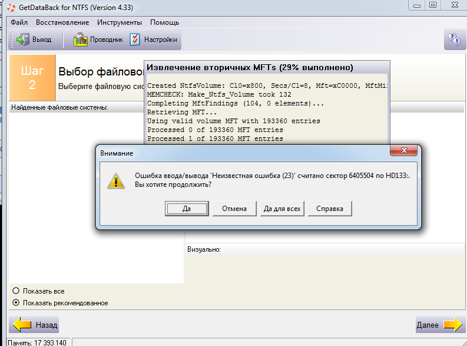Click the 'GetDataBack for NTFS (Version 4.33)' title
The height and width of the screenshot is (346, 467).
click(76, 8)
